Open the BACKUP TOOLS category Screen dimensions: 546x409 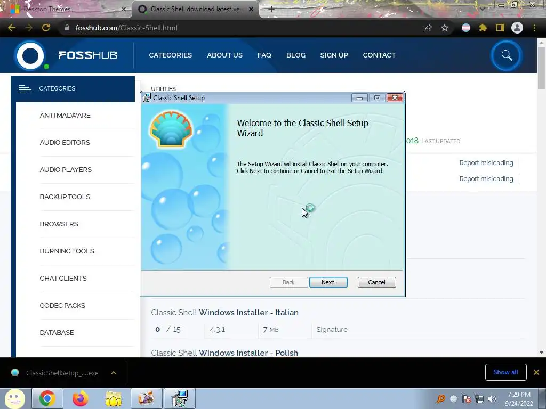coord(65,197)
